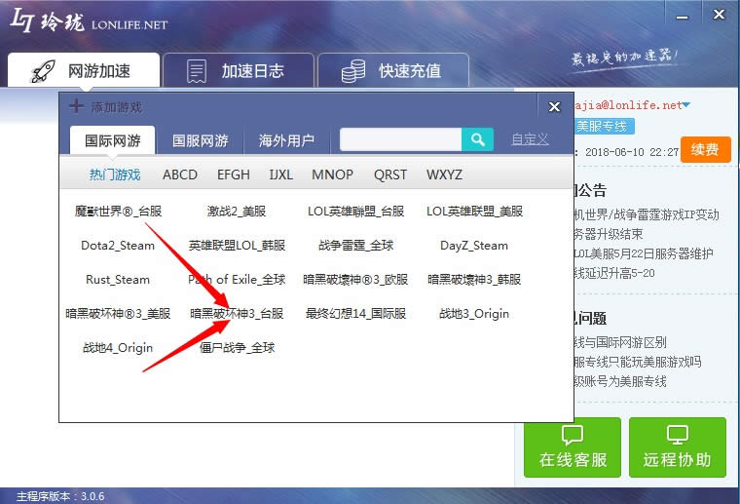
Task: Click the log sheet icon on 加速日志
Action: click(x=197, y=71)
